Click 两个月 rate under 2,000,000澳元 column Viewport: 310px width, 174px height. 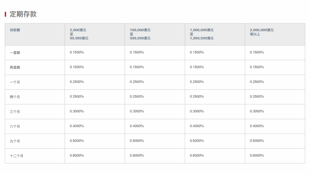pos(257,96)
